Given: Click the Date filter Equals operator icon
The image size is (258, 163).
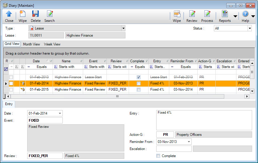Looking at the screenshot, I should 29,67.
